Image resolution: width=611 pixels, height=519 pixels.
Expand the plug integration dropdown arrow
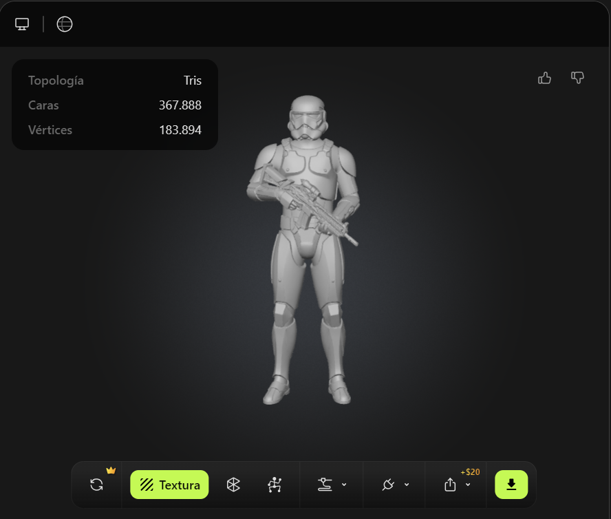pos(407,485)
